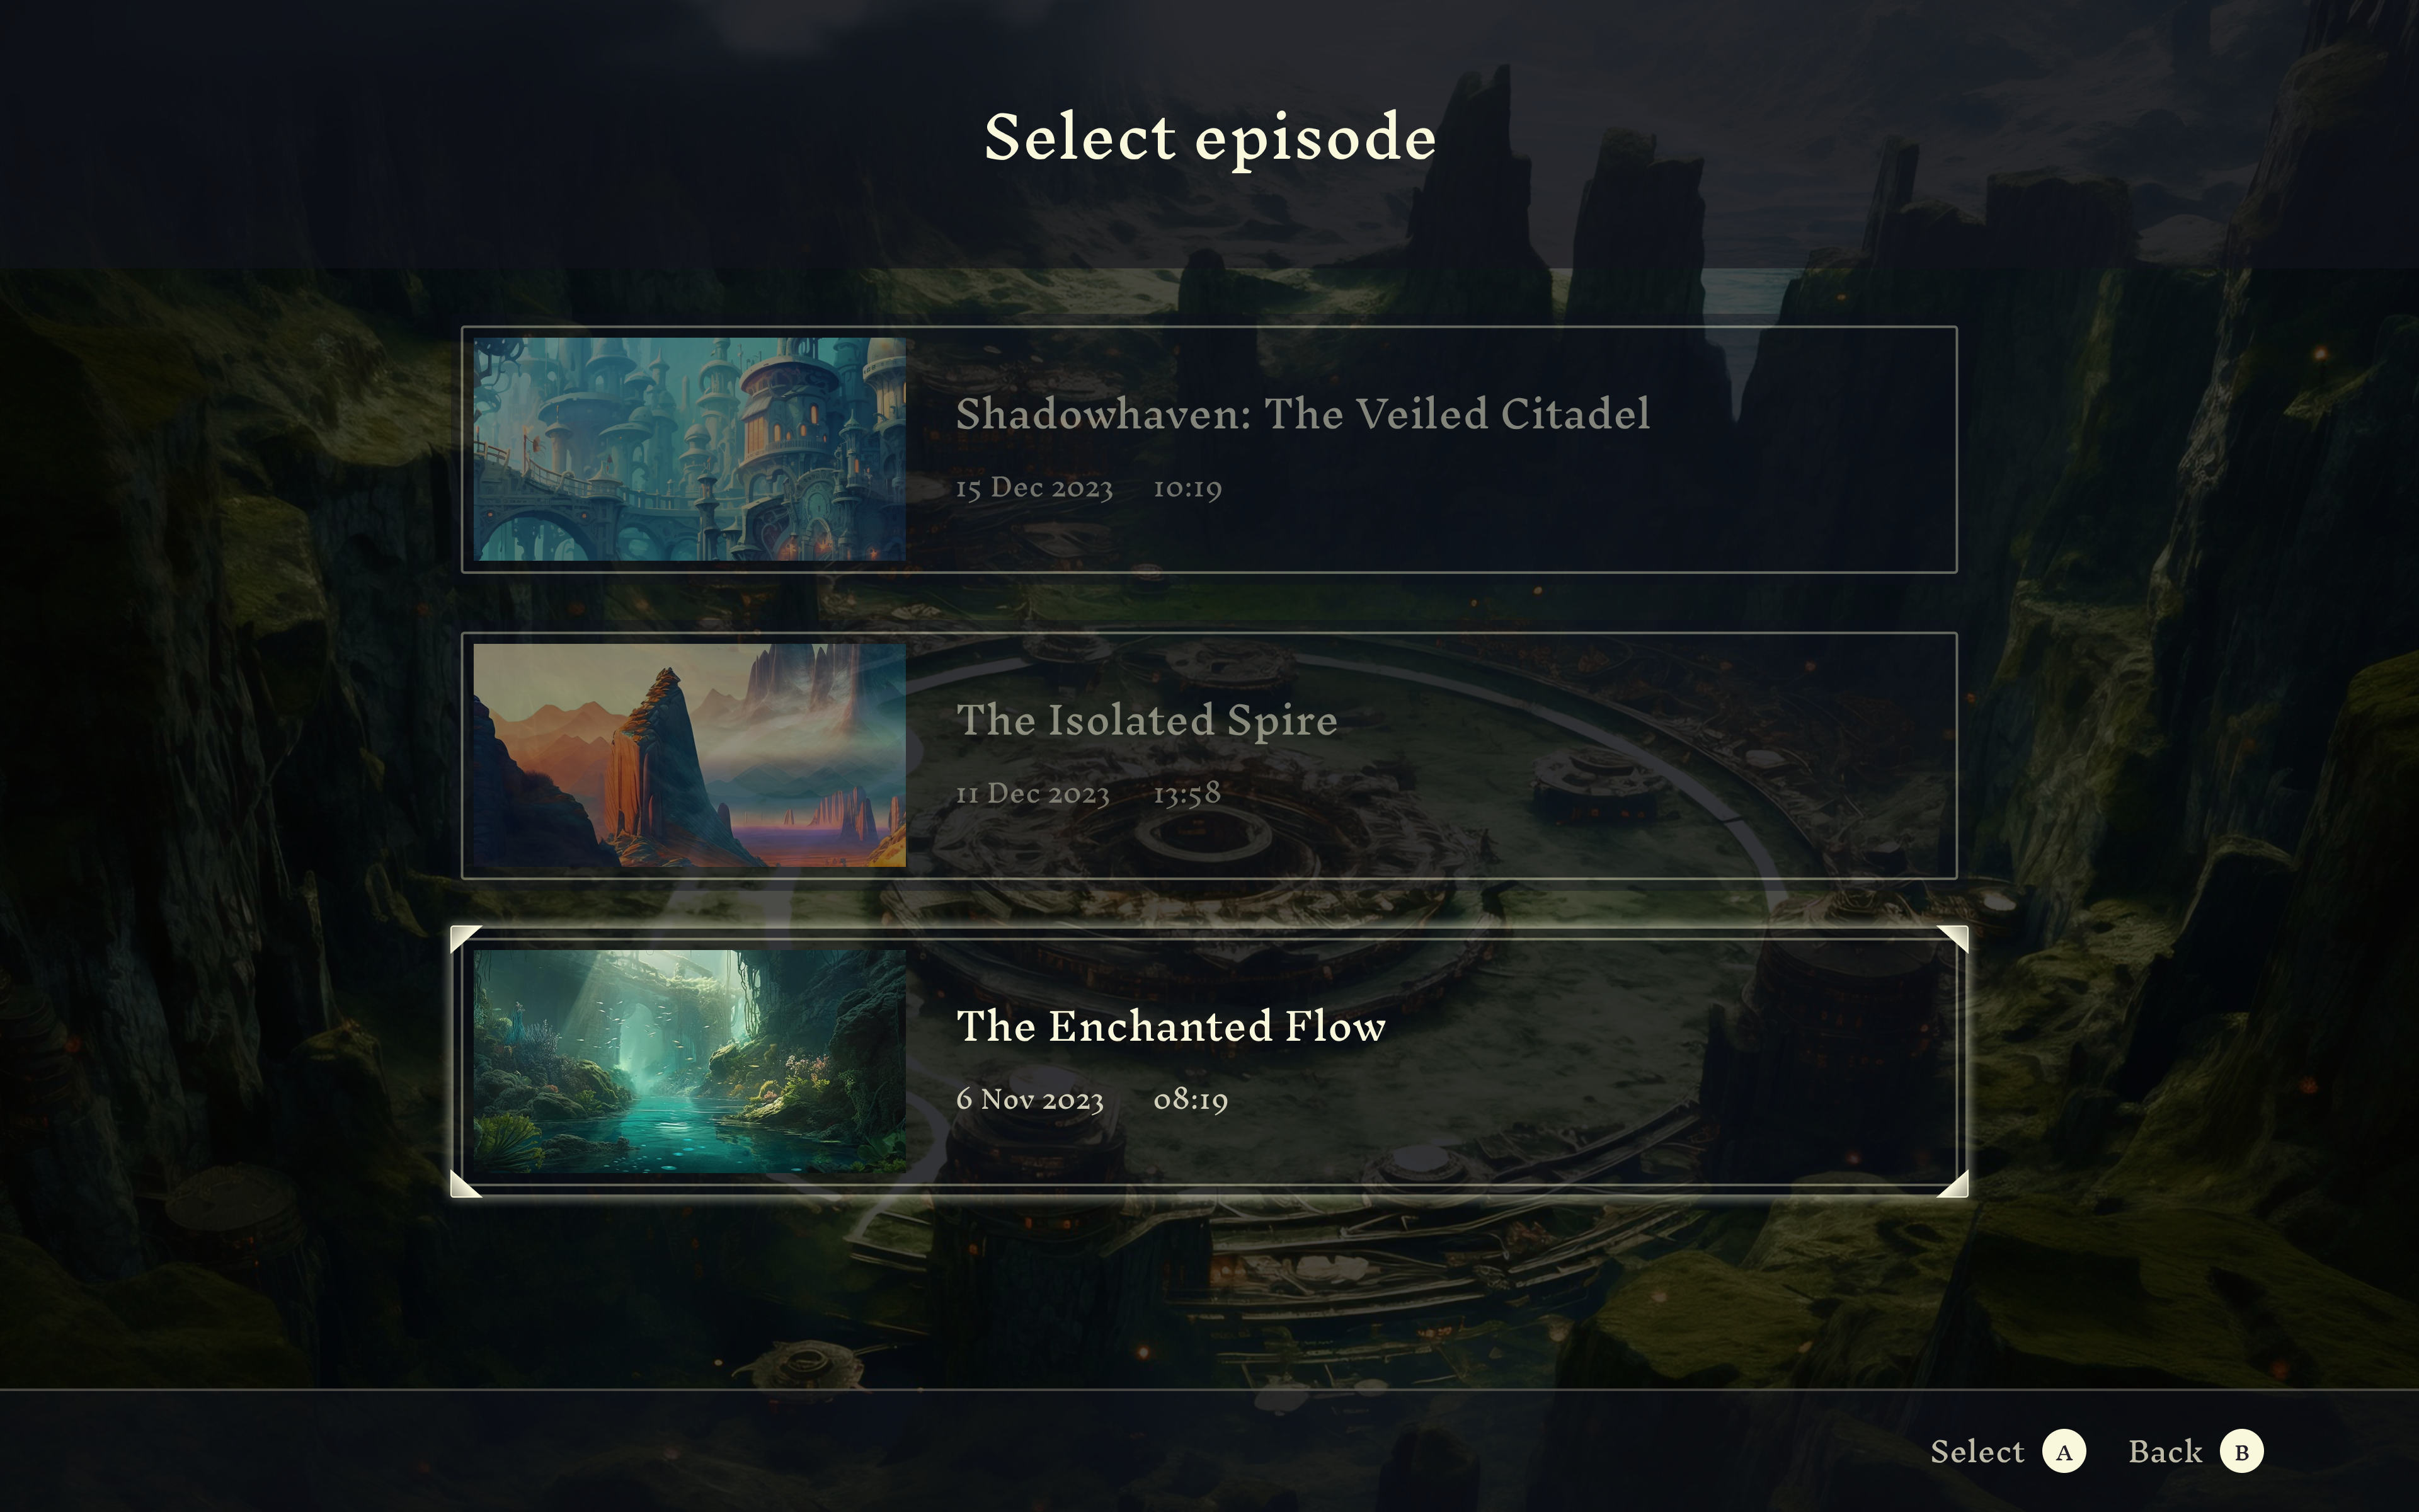Click the bottom-left corner marker of selected episode
The height and width of the screenshot is (1512, 2419).
pyautogui.click(x=466, y=1183)
